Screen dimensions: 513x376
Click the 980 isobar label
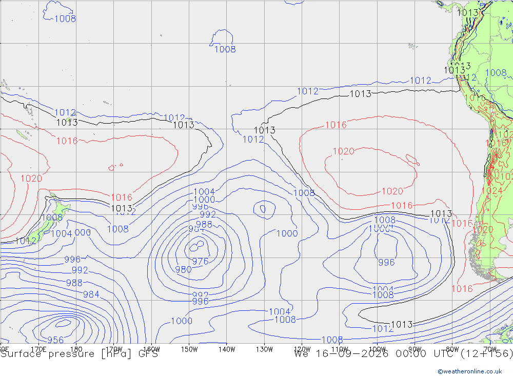(183, 270)
